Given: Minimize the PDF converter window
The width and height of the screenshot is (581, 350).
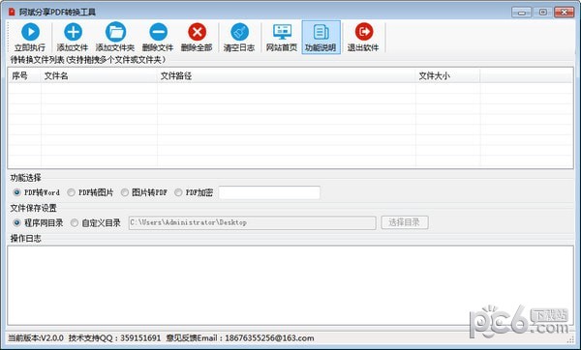Looking at the screenshot, I should click(522, 13).
